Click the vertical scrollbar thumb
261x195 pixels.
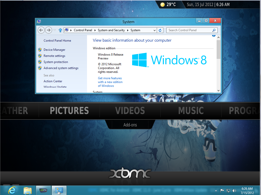219,49
